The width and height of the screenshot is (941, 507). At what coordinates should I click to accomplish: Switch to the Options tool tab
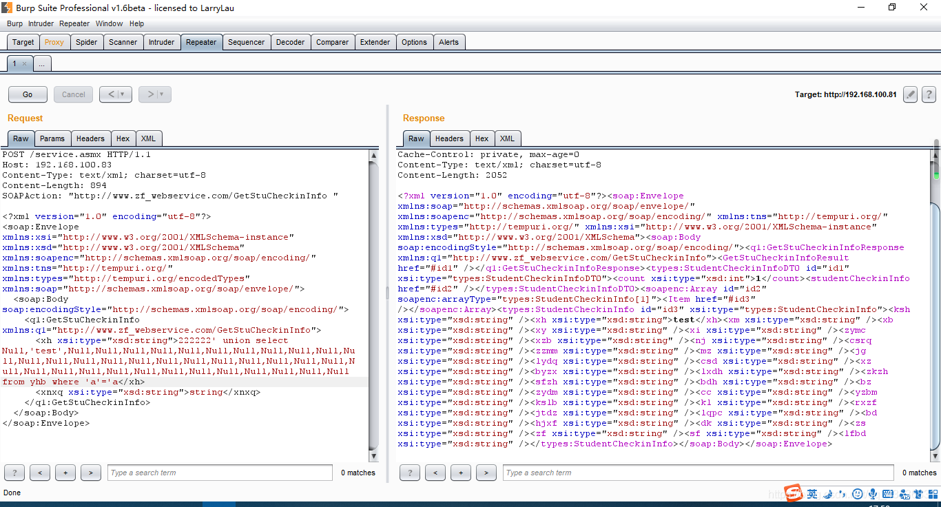(414, 42)
